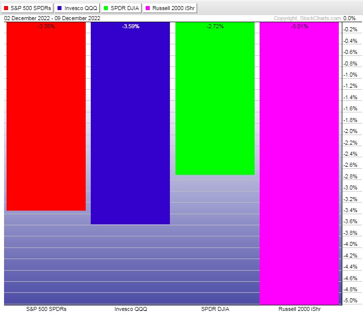Click the blue Invesco QQQ bar
Viewport: 363px width, 319px height.
pyautogui.click(x=131, y=123)
